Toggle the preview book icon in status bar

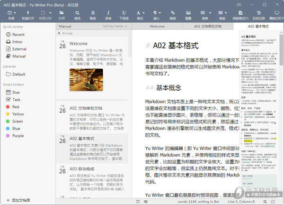[x=273, y=202]
